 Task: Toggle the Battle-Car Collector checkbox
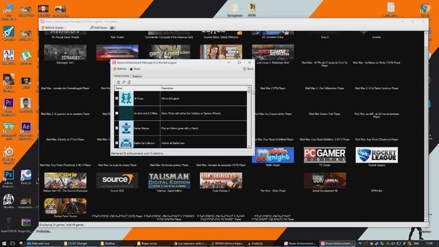[x=117, y=143]
